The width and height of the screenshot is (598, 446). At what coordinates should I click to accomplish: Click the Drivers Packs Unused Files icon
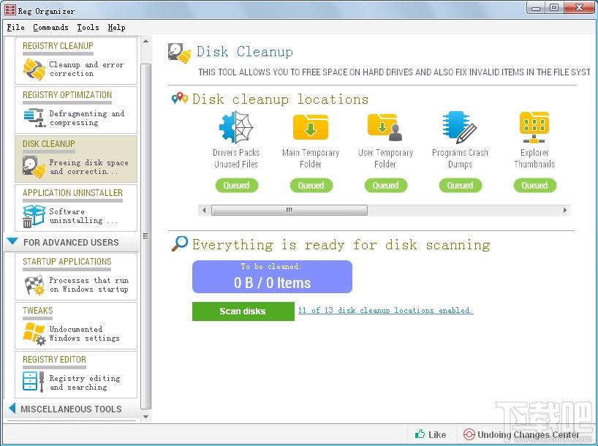[235, 127]
